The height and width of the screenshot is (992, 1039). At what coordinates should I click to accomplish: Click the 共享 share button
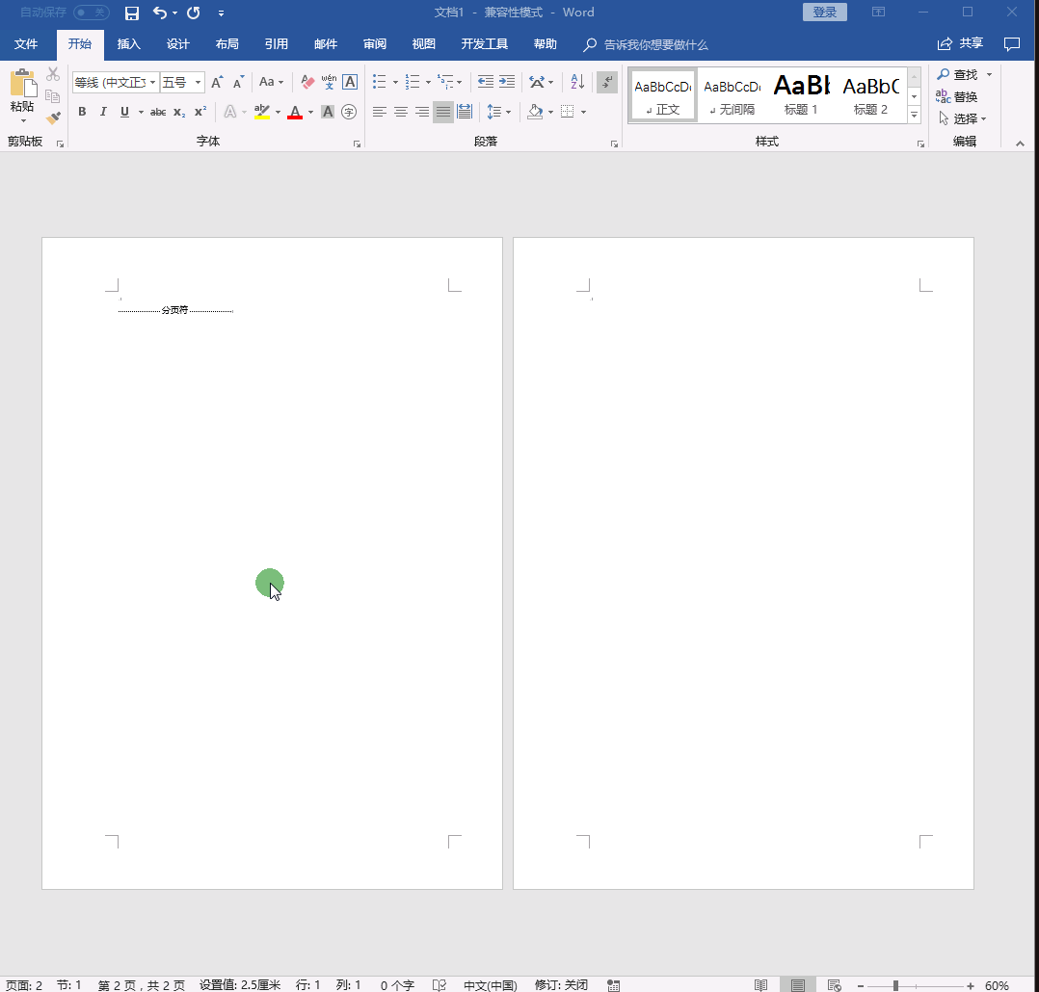(x=961, y=44)
